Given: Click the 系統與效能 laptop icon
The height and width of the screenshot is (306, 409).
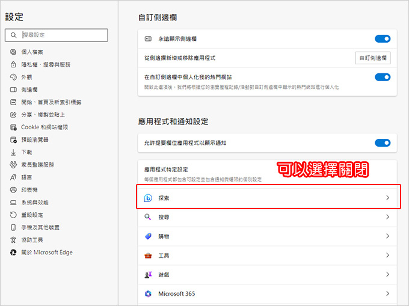Looking at the screenshot, I should coord(13,202).
